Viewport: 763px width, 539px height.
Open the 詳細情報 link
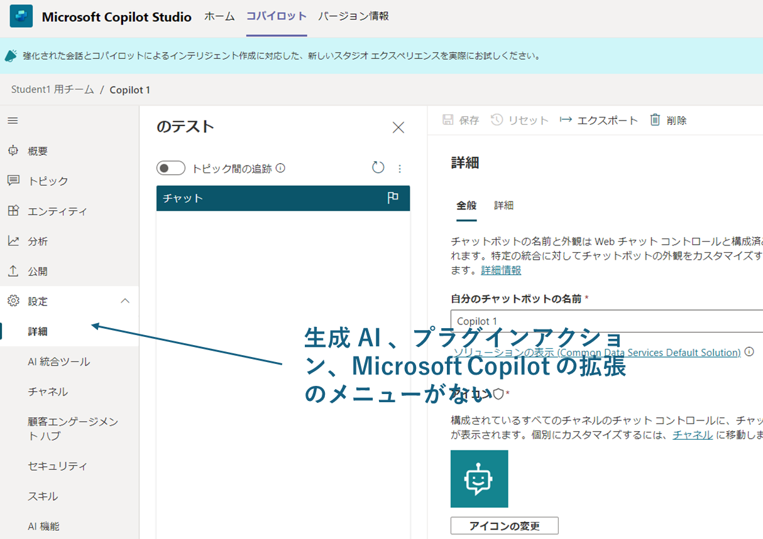(501, 270)
